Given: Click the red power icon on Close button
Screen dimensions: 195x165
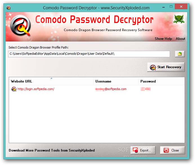Looking at the screenshot, I should click(166, 150).
